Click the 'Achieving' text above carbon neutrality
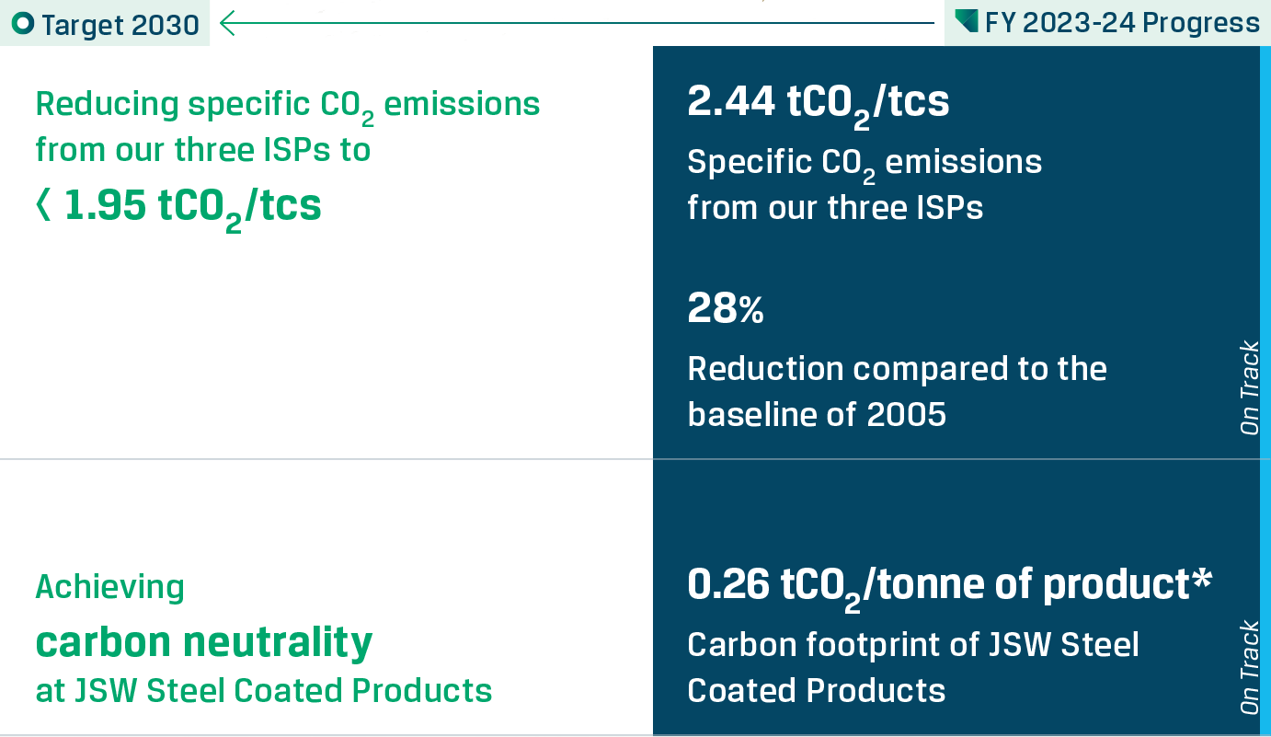 click(x=109, y=586)
